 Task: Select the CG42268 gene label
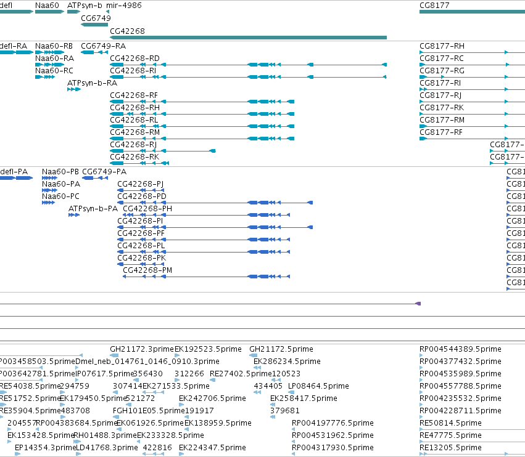point(127,31)
